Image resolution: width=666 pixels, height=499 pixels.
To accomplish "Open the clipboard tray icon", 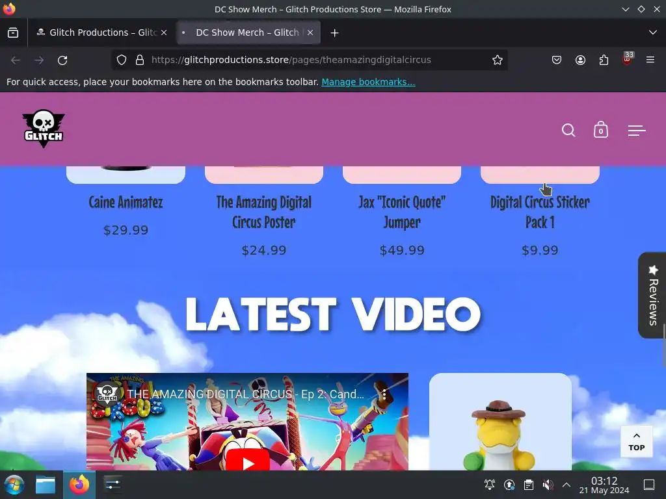I will coord(529,485).
